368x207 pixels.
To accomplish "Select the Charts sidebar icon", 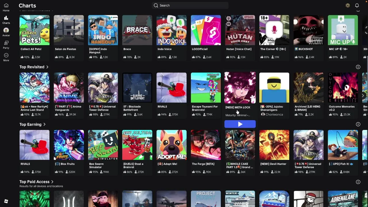I will (6, 20).
